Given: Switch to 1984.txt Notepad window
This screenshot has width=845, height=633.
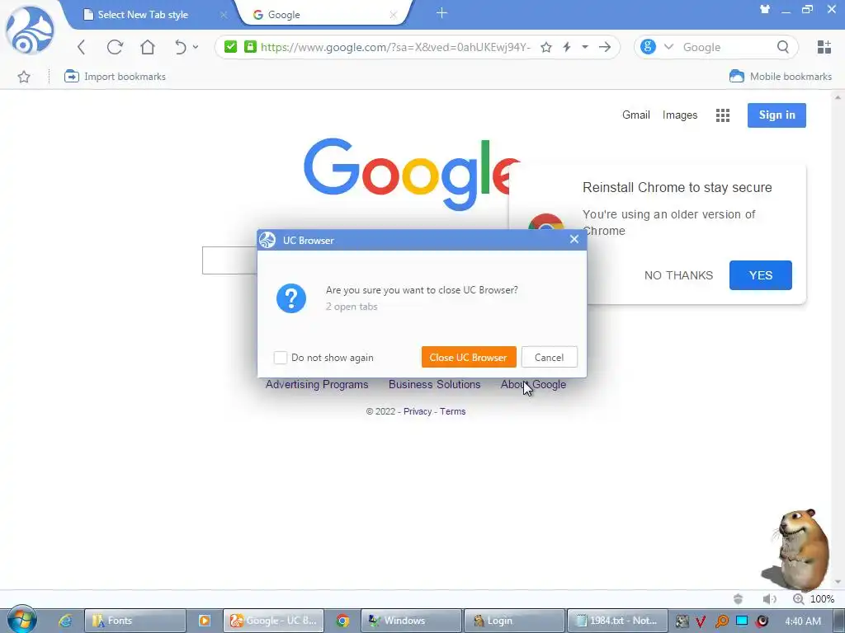Looking at the screenshot, I should point(617,621).
